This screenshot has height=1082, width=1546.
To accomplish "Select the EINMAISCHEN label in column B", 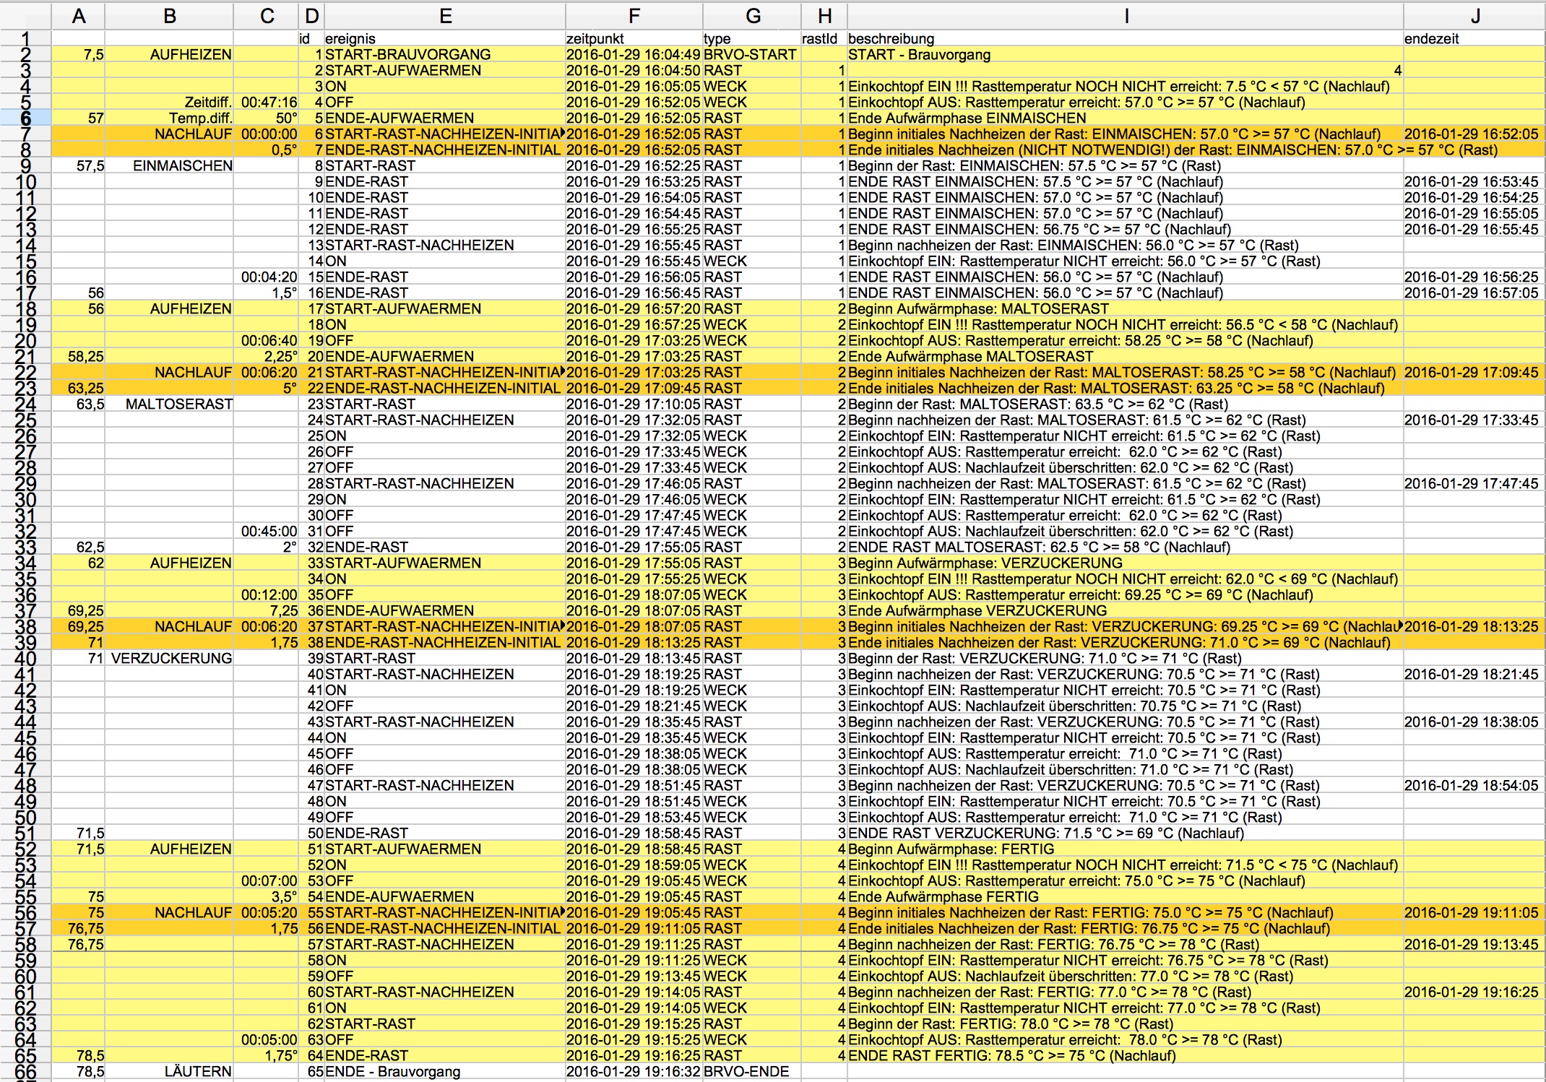I will [x=170, y=165].
